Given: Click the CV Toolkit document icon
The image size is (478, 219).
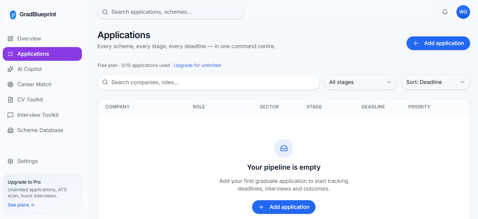Looking at the screenshot, I should click(x=10, y=100).
